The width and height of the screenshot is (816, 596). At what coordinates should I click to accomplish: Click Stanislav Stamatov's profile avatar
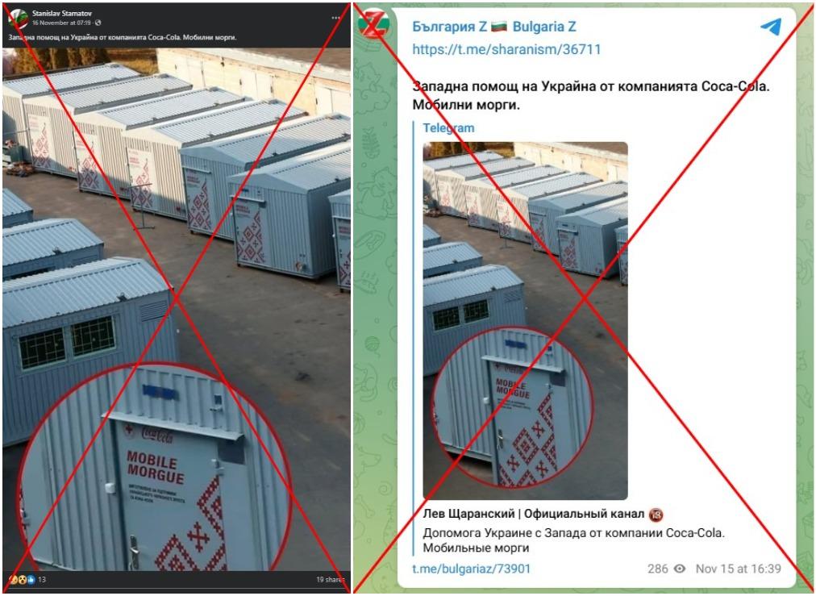point(19,19)
